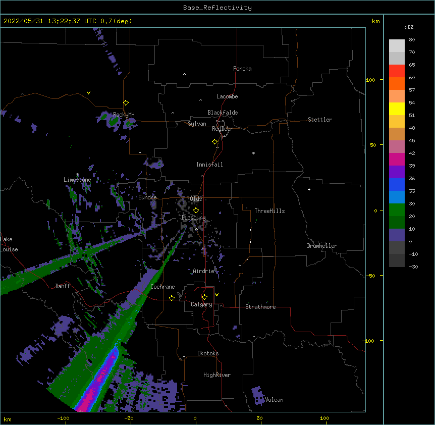Pick the dark blue 36 dBZ swatch
The width and height of the screenshot is (435, 425).
(397, 184)
